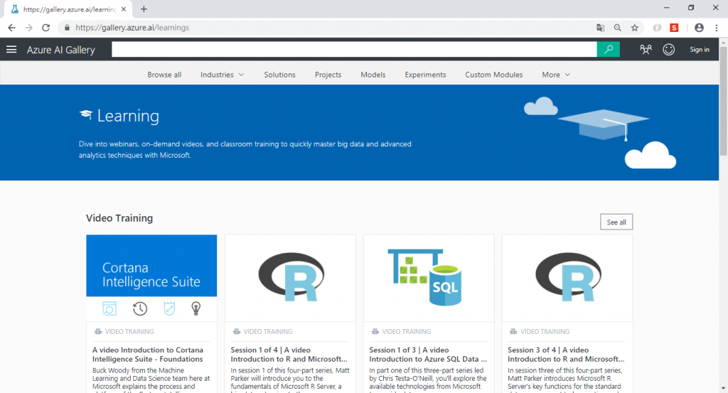This screenshot has width=728, height=393.
Task: Click the Session 3 of 4 R logo thumbnail
Action: click(567, 278)
